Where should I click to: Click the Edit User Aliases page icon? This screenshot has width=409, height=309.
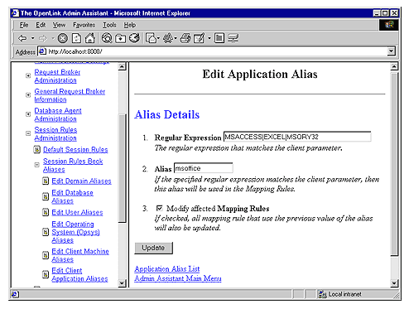pos(46,212)
